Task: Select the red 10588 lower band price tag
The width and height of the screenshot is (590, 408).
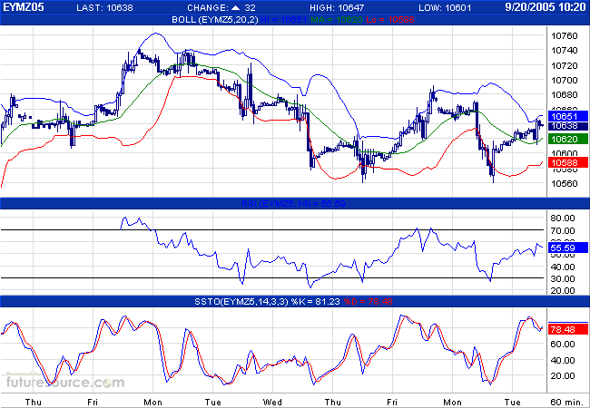Action: [568, 162]
